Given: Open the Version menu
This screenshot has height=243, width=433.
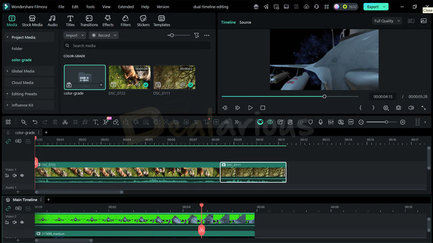Looking at the screenshot, I should [162, 7].
